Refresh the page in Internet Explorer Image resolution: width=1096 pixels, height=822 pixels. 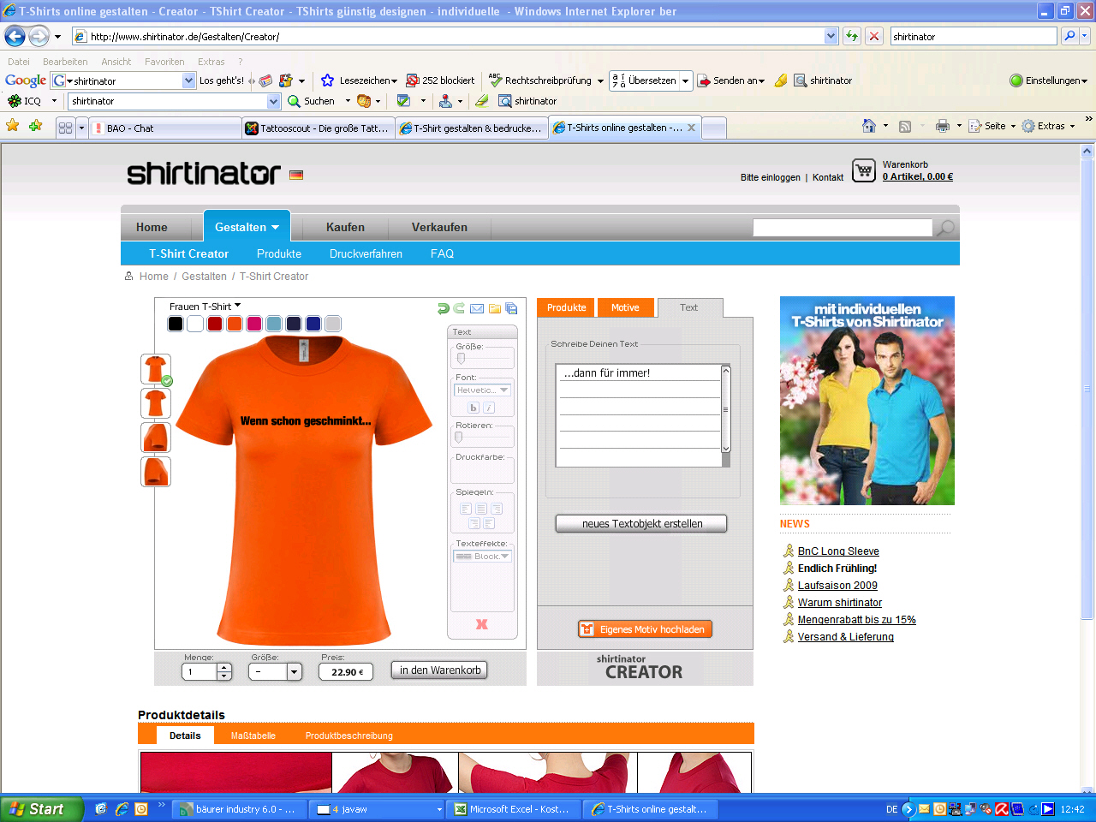pyautogui.click(x=851, y=36)
